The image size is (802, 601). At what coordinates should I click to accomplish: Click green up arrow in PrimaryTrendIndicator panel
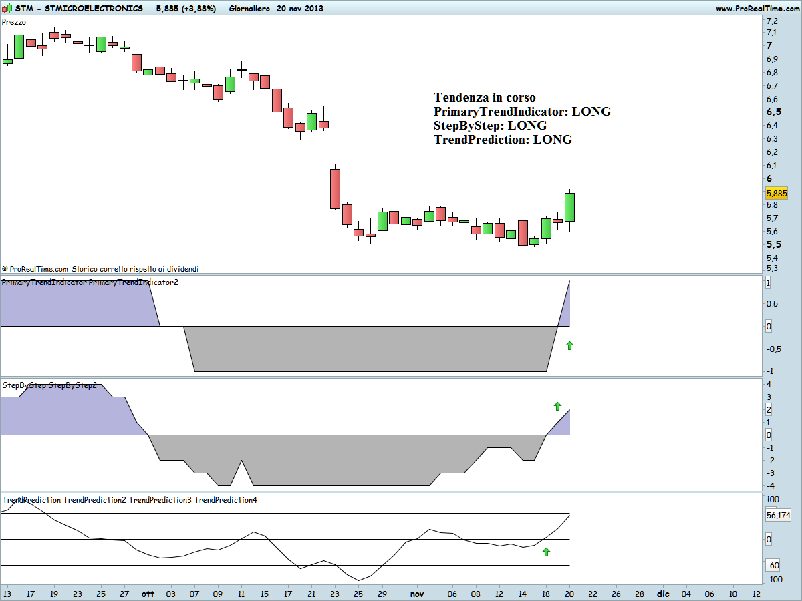click(569, 345)
